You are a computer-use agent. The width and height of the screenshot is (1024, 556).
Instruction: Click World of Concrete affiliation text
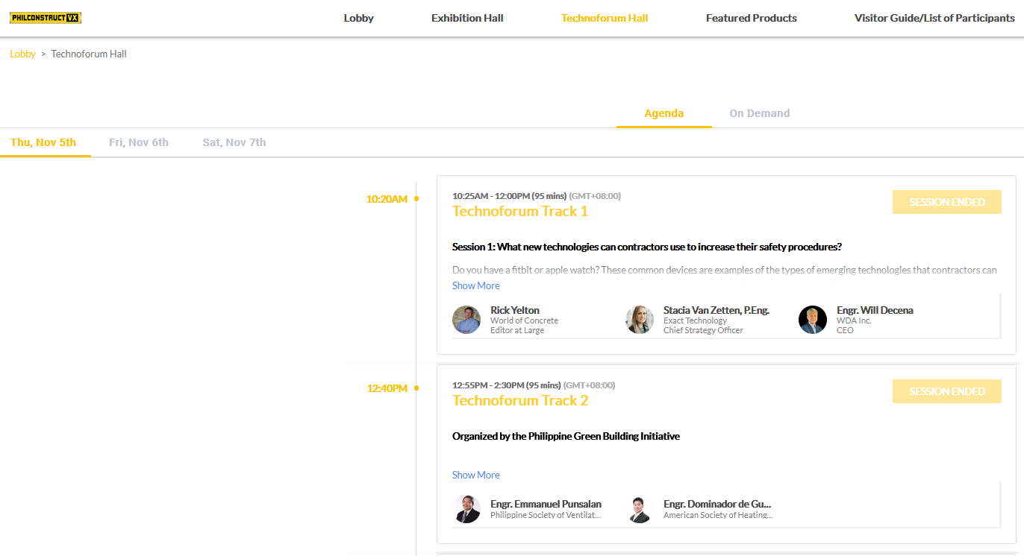pyautogui.click(x=524, y=320)
